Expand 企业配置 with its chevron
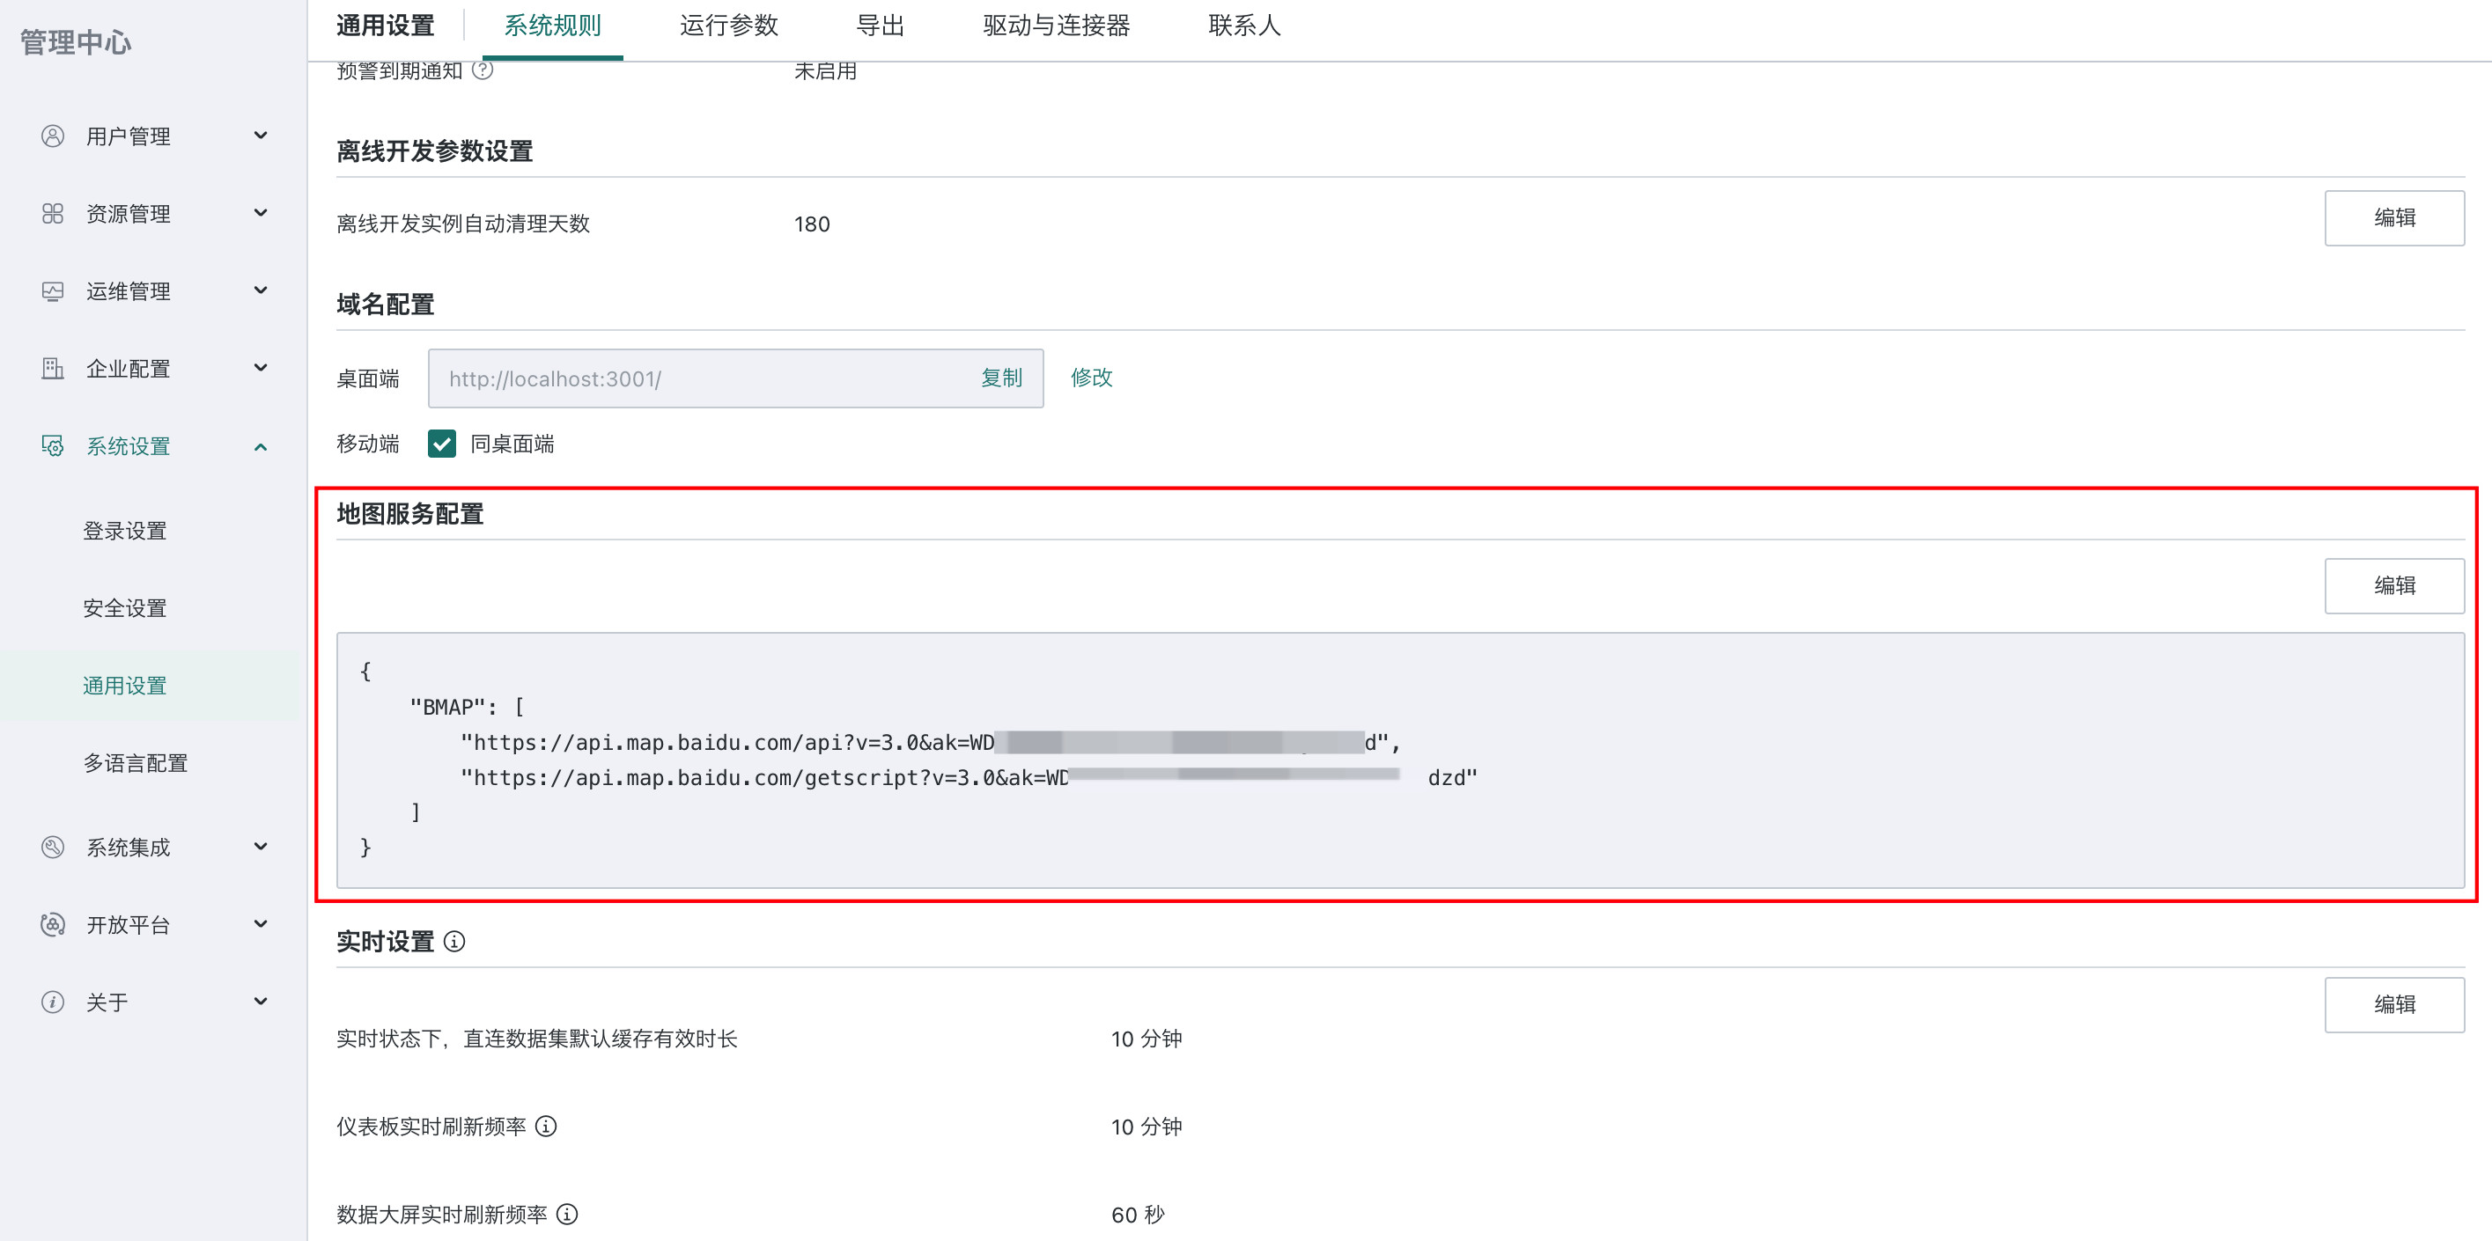The height and width of the screenshot is (1241, 2492). tap(261, 368)
